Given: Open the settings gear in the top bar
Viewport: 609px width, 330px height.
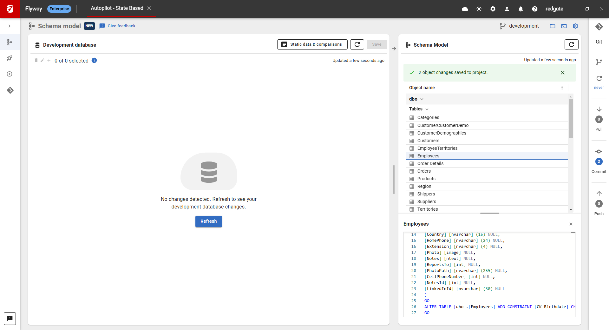Looking at the screenshot, I should (493, 9).
